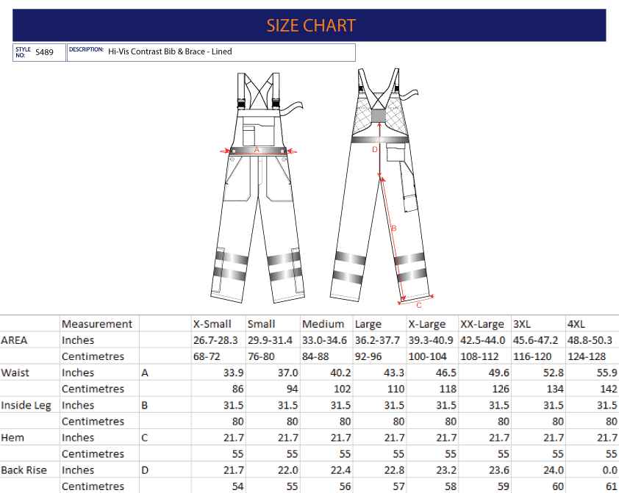This screenshot has height=493, width=619.
Task: Click the back view bib and brace drawing
Action: pyautogui.click(x=382, y=186)
